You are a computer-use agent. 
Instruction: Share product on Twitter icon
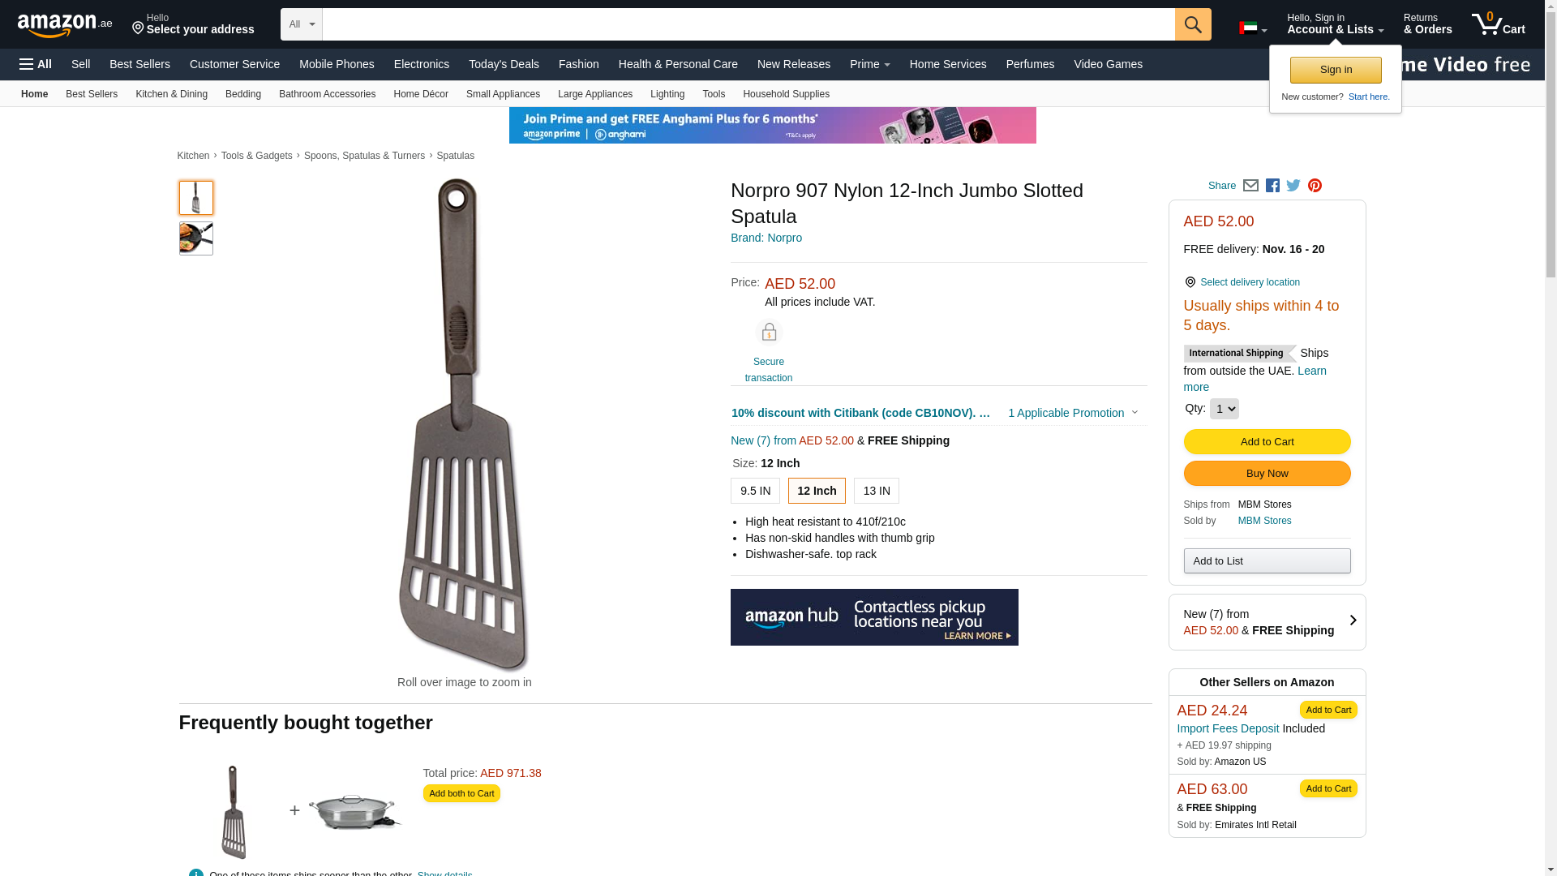click(1293, 186)
